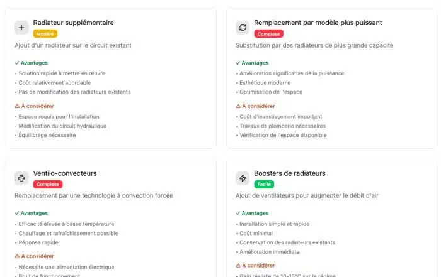Click Avantages checkmark in Radiateur supplémentaire card
The height and width of the screenshot is (277, 441).
click(16, 63)
